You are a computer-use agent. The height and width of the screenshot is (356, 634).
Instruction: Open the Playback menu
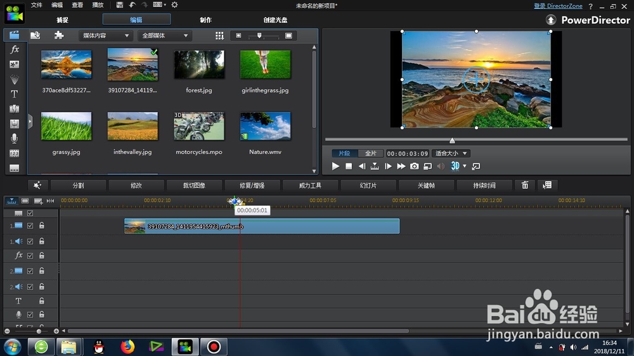click(x=98, y=5)
